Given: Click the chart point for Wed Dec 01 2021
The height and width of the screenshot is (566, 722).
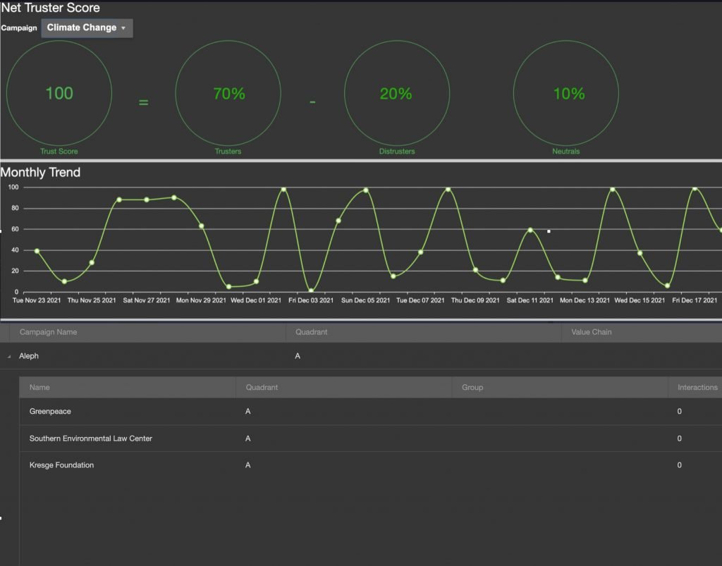Looking at the screenshot, I should click(x=256, y=281).
